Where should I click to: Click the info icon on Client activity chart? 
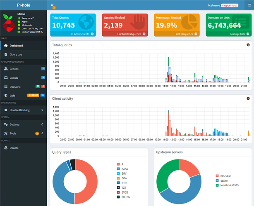(248, 98)
